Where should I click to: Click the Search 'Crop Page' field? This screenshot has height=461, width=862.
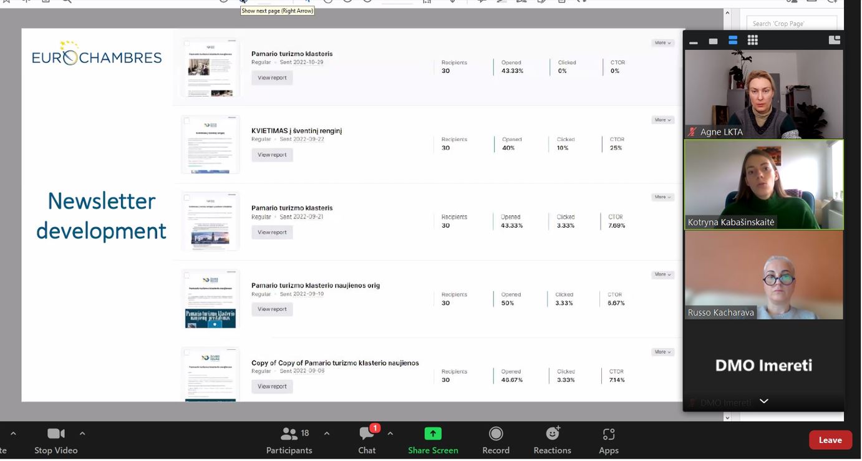point(792,23)
